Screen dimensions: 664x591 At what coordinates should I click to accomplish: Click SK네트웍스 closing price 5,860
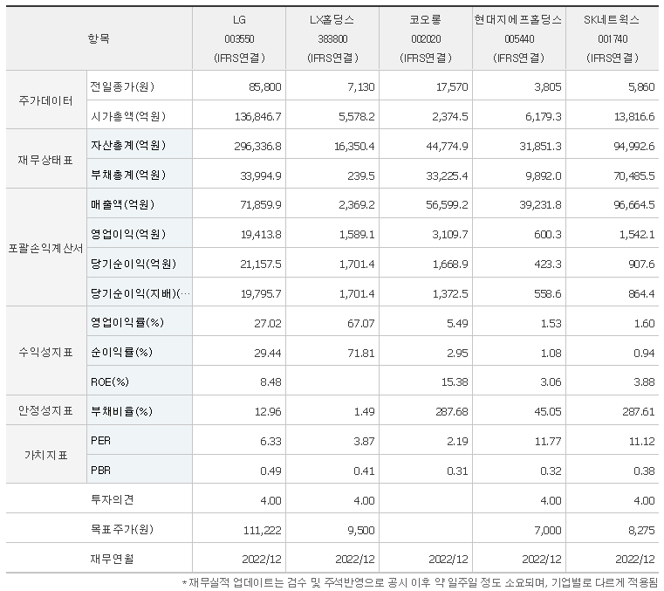tap(641, 86)
